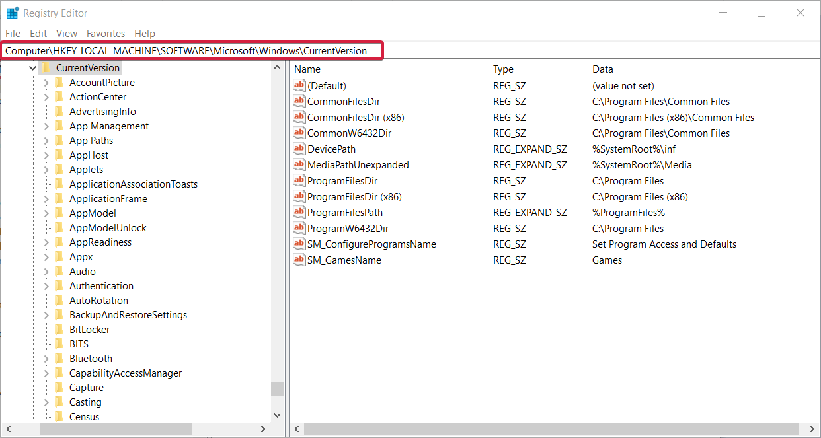Click the icon beside MediaPathUnexpanded
This screenshot has height=438, width=821.
pyautogui.click(x=299, y=164)
